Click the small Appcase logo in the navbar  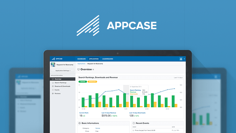pos(57,59)
